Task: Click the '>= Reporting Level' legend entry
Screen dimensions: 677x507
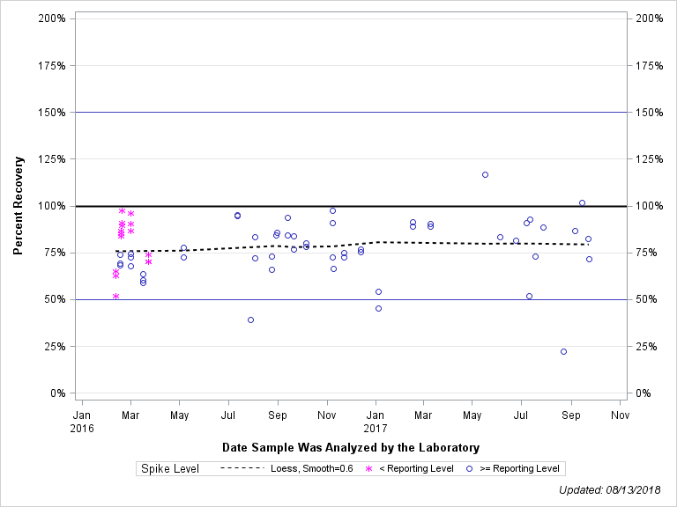Action: (519, 468)
